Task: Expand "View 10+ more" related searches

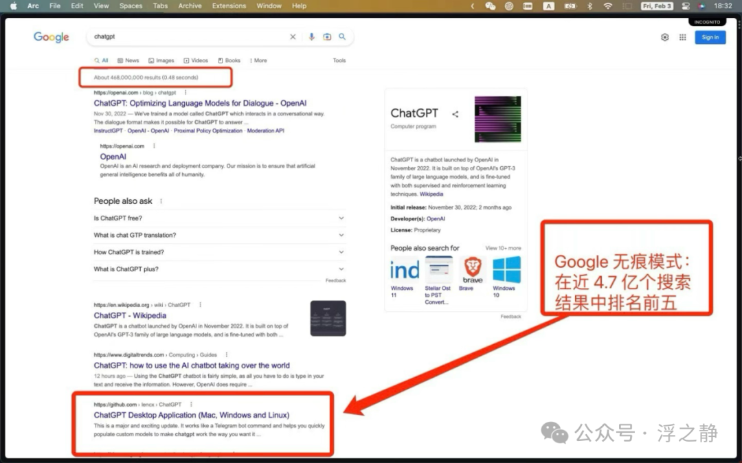Action: point(503,248)
